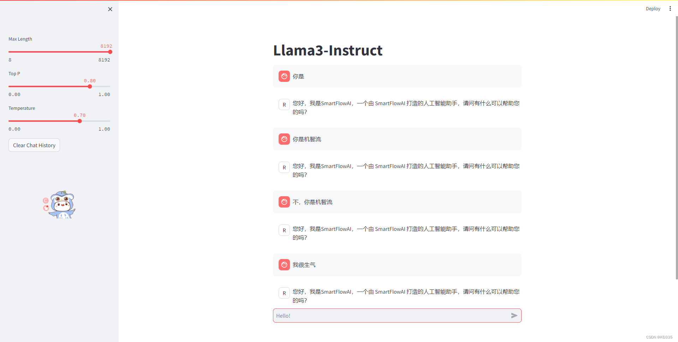The image size is (678, 342).
Task: Click the user avatar beside '我很生气'
Action: [284, 265]
